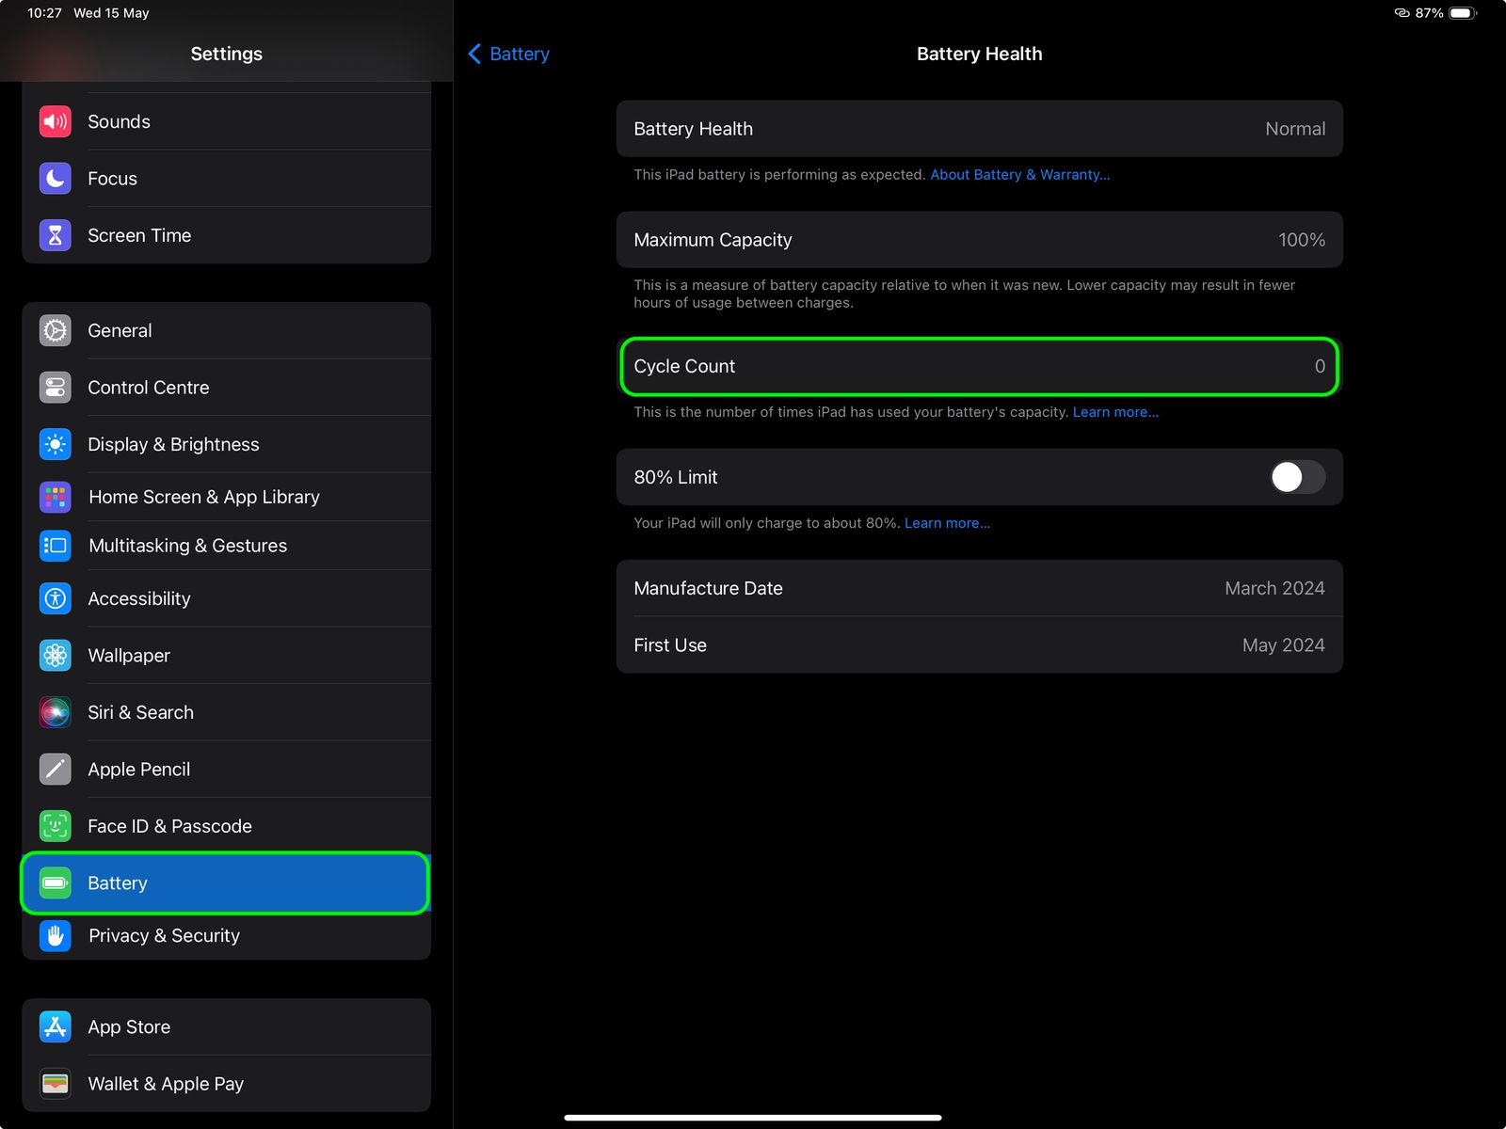
Task: Click the General settings gear icon
Action: (x=55, y=330)
